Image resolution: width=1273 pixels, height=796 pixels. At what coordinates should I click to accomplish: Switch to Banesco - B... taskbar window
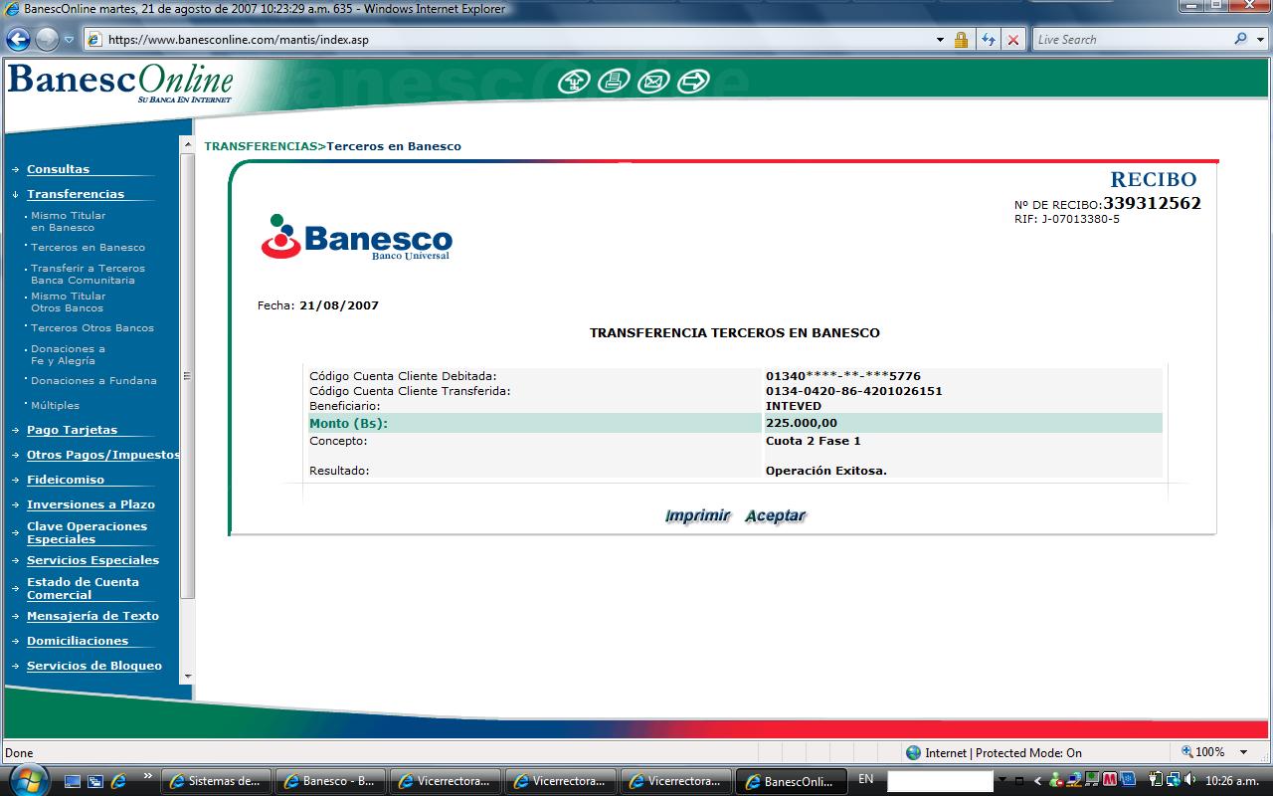tap(329, 781)
